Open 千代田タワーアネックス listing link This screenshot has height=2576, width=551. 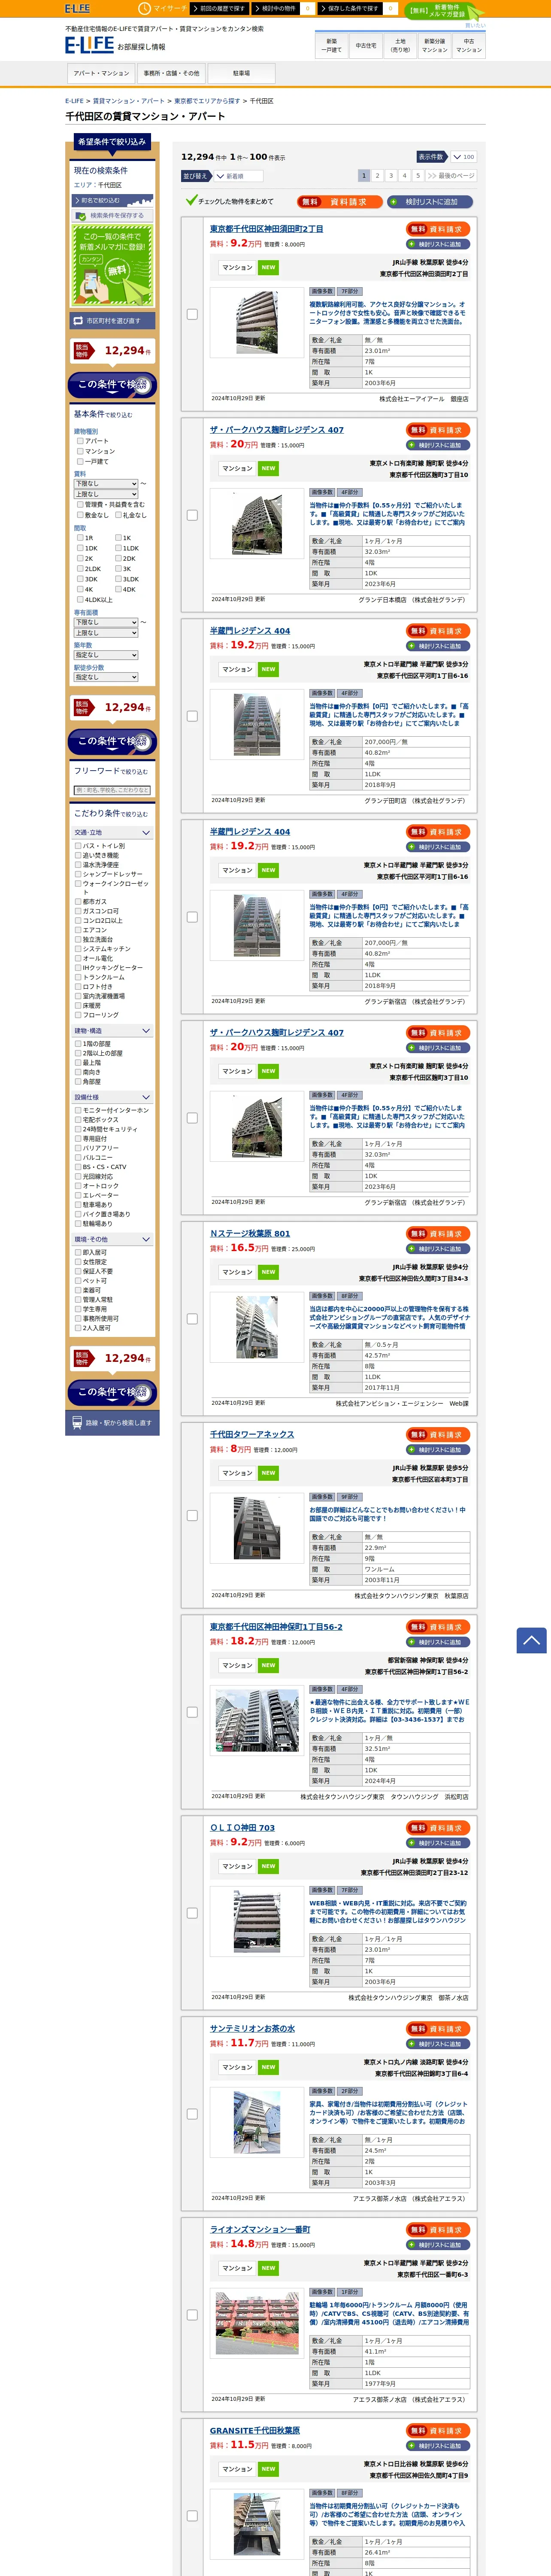pos(252,1434)
